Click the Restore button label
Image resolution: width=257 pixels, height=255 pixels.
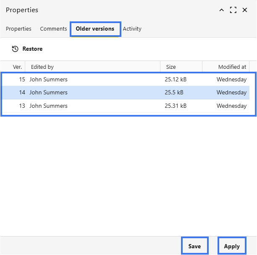pos(32,49)
